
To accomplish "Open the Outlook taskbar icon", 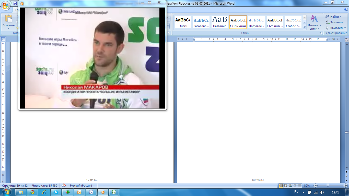I will click(x=79, y=192).
